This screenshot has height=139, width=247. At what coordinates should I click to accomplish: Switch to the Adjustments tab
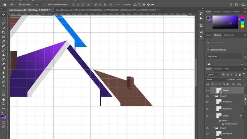click(x=229, y=35)
